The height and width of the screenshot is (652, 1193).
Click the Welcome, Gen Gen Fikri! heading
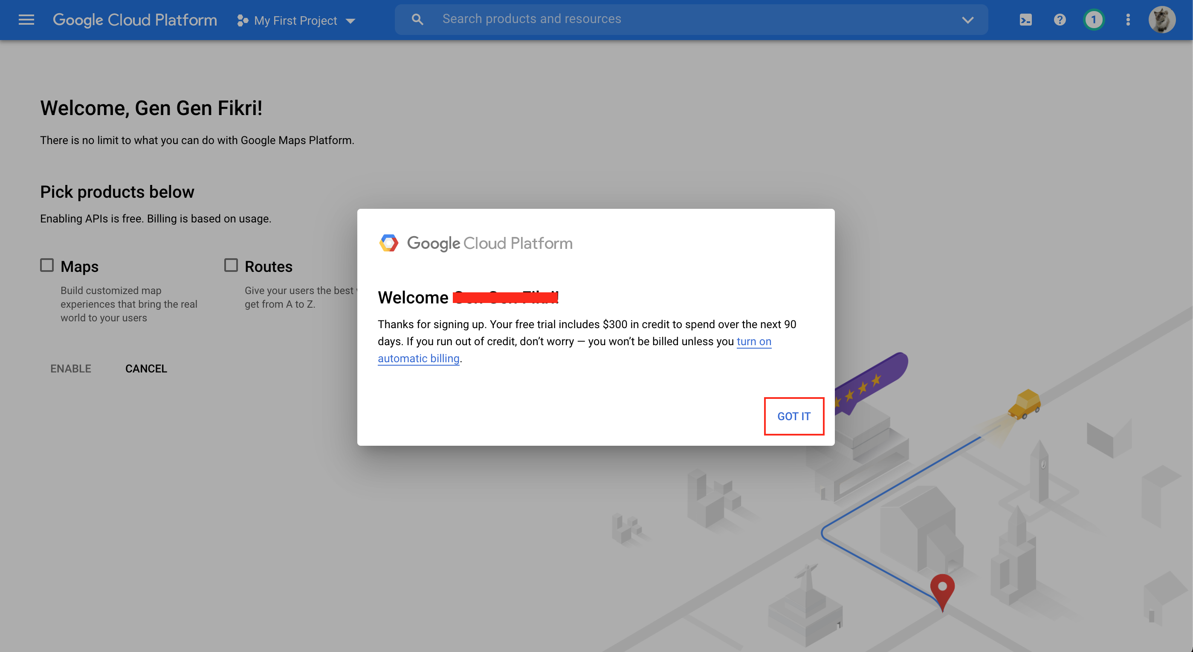coord(151,108)
